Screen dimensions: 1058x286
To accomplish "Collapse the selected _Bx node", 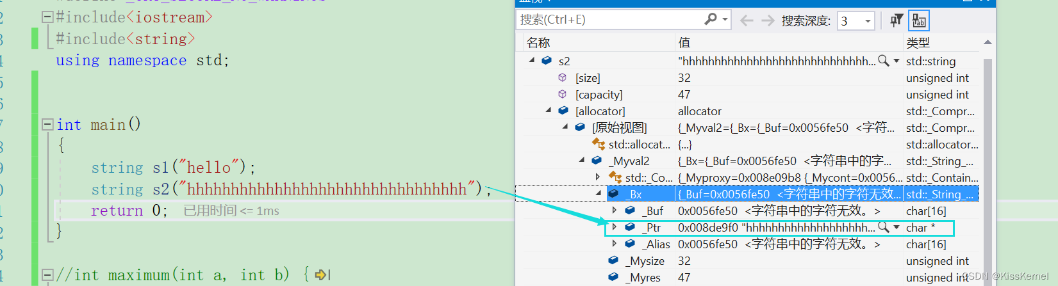I will [x=599, y=193].
